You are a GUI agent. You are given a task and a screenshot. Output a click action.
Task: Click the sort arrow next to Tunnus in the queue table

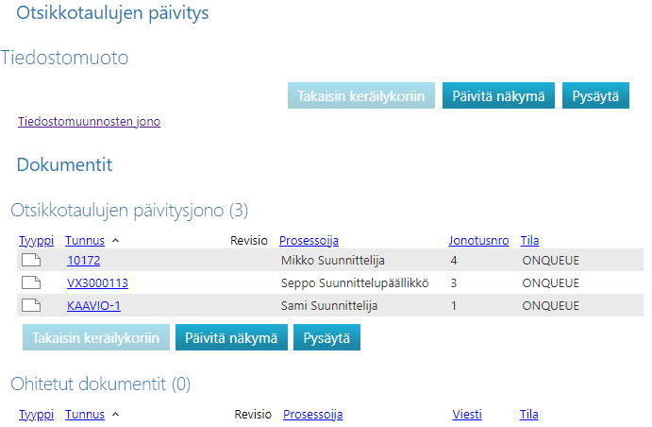(x=115, y=241)
